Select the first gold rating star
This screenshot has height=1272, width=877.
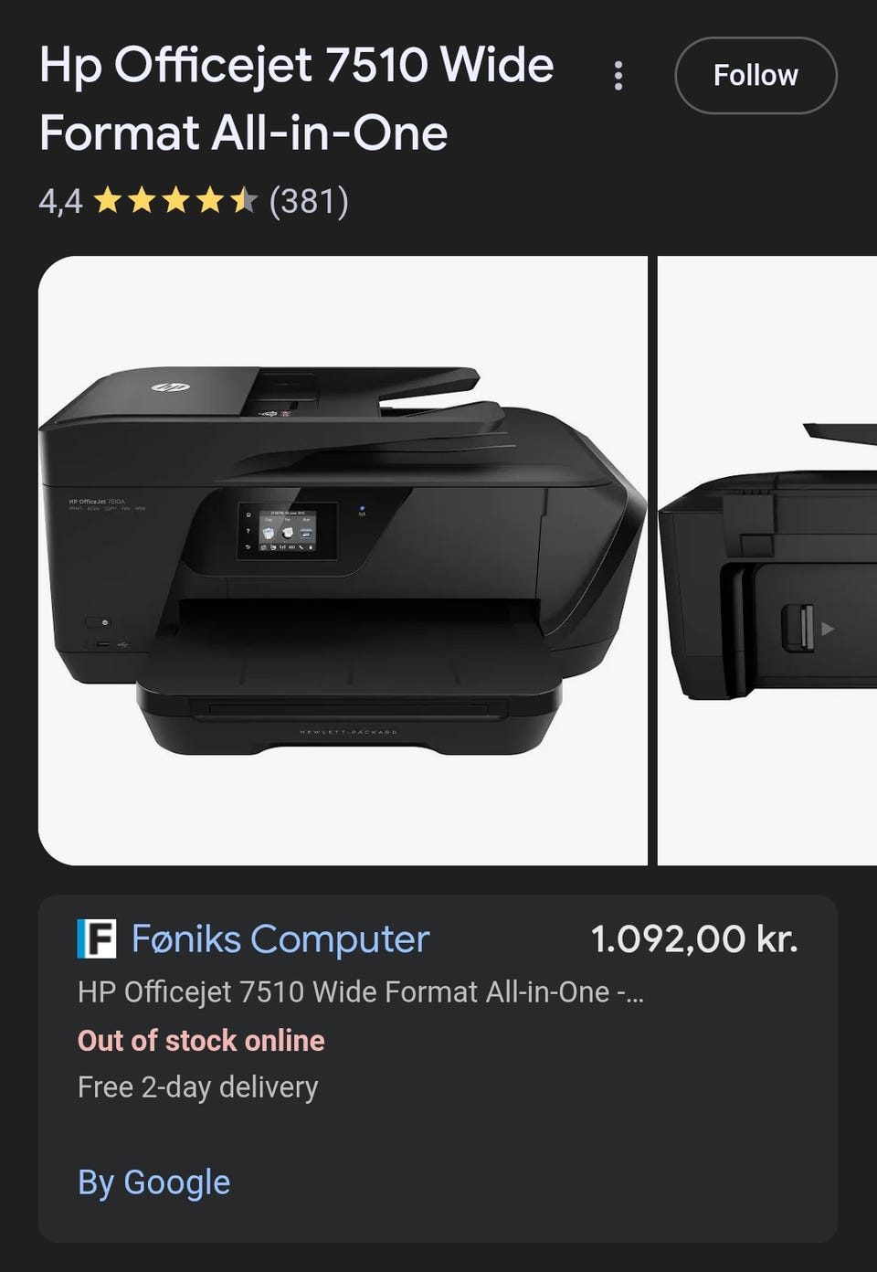coord(108,200)
